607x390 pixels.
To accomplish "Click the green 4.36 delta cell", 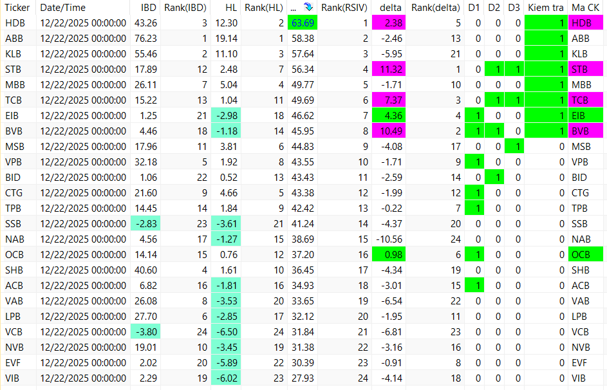I will click(x=389, y=116).
